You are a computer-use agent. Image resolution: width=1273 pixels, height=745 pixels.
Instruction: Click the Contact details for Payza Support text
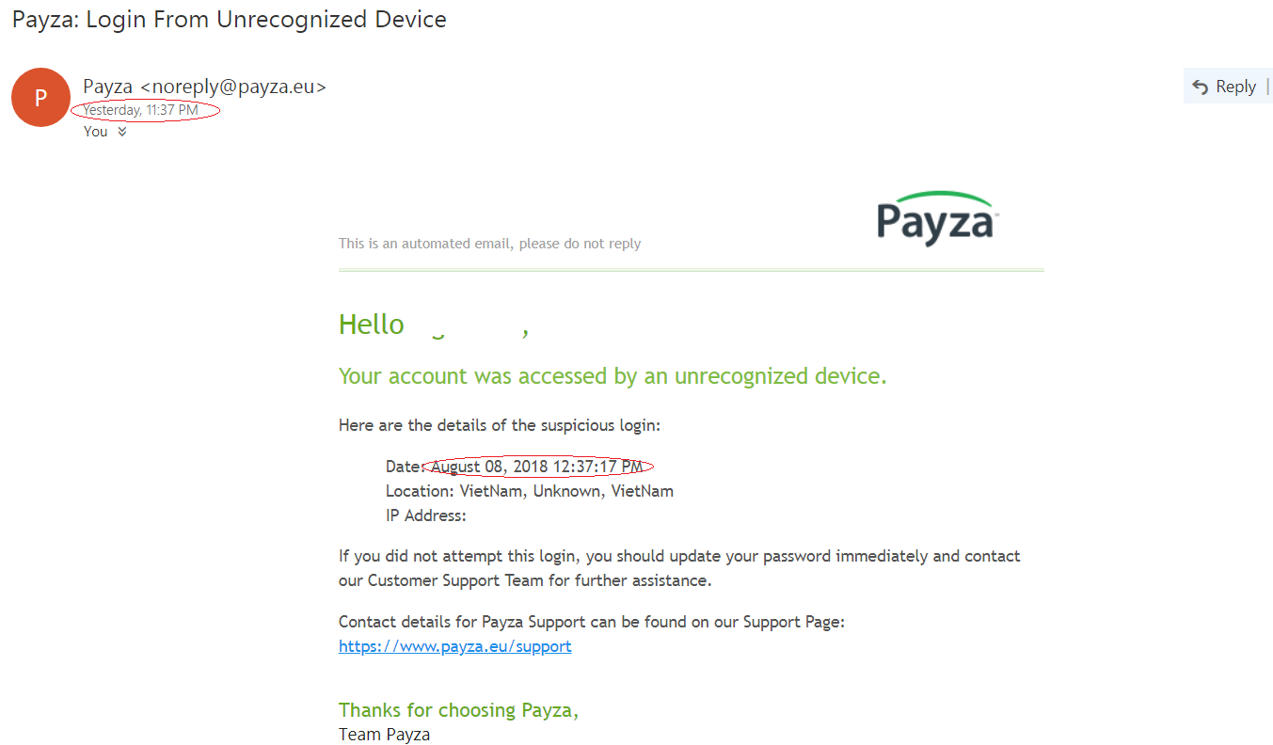coord(592,622)
